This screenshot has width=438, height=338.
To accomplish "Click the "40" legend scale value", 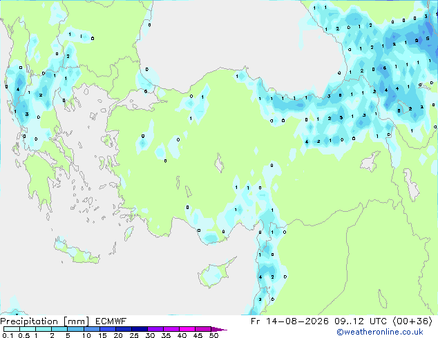I will pos(182,335).
